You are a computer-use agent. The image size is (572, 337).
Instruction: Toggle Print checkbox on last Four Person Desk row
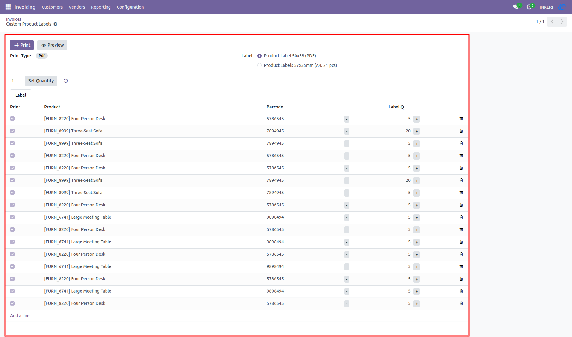12,303
